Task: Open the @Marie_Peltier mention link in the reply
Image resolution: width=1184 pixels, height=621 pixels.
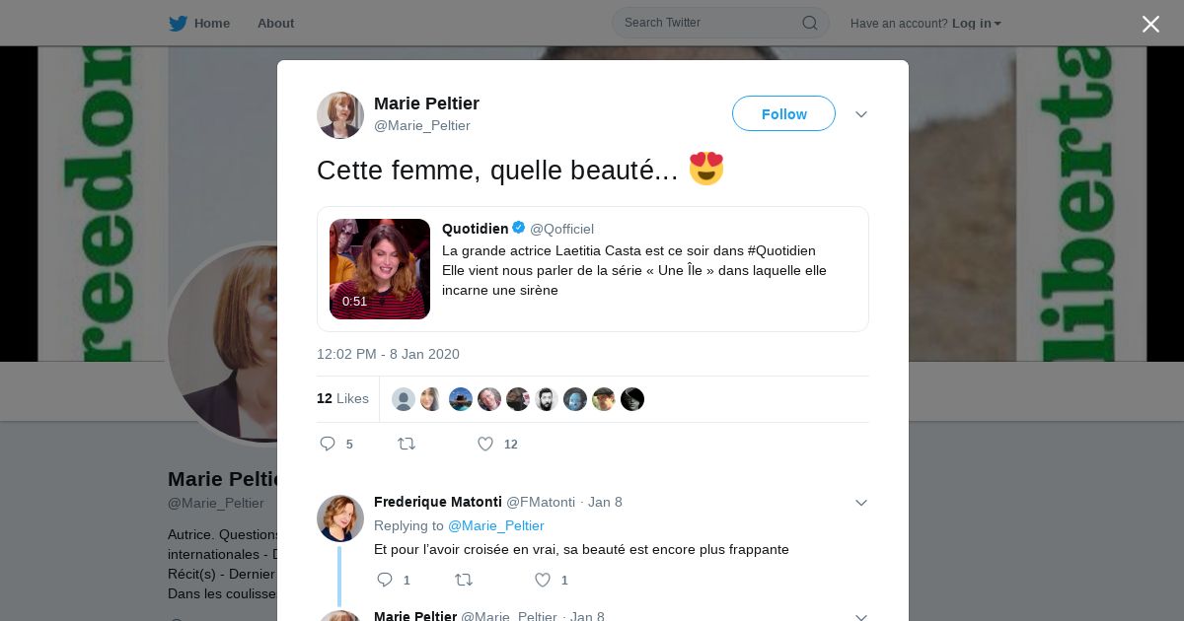Action: coord(496,525)
